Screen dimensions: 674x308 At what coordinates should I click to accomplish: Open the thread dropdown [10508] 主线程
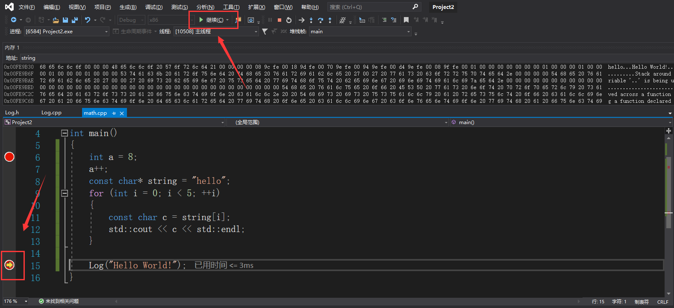(x=216, y=32)
